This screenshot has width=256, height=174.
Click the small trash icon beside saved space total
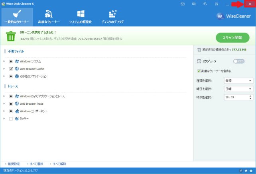pos(199,50)
